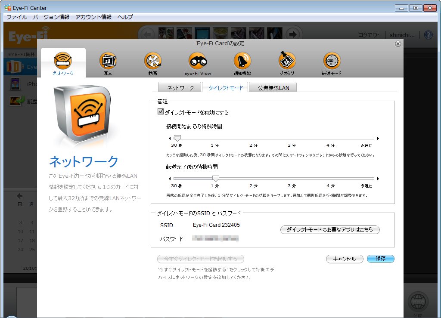Click calendar date 17 in sidebar
Screen dimensions: 441x318
coord(21,241)
